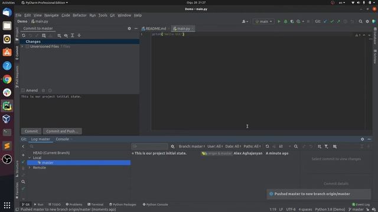Click the Commit button
This screenshot has width=378, height=212.
point(31,131)
